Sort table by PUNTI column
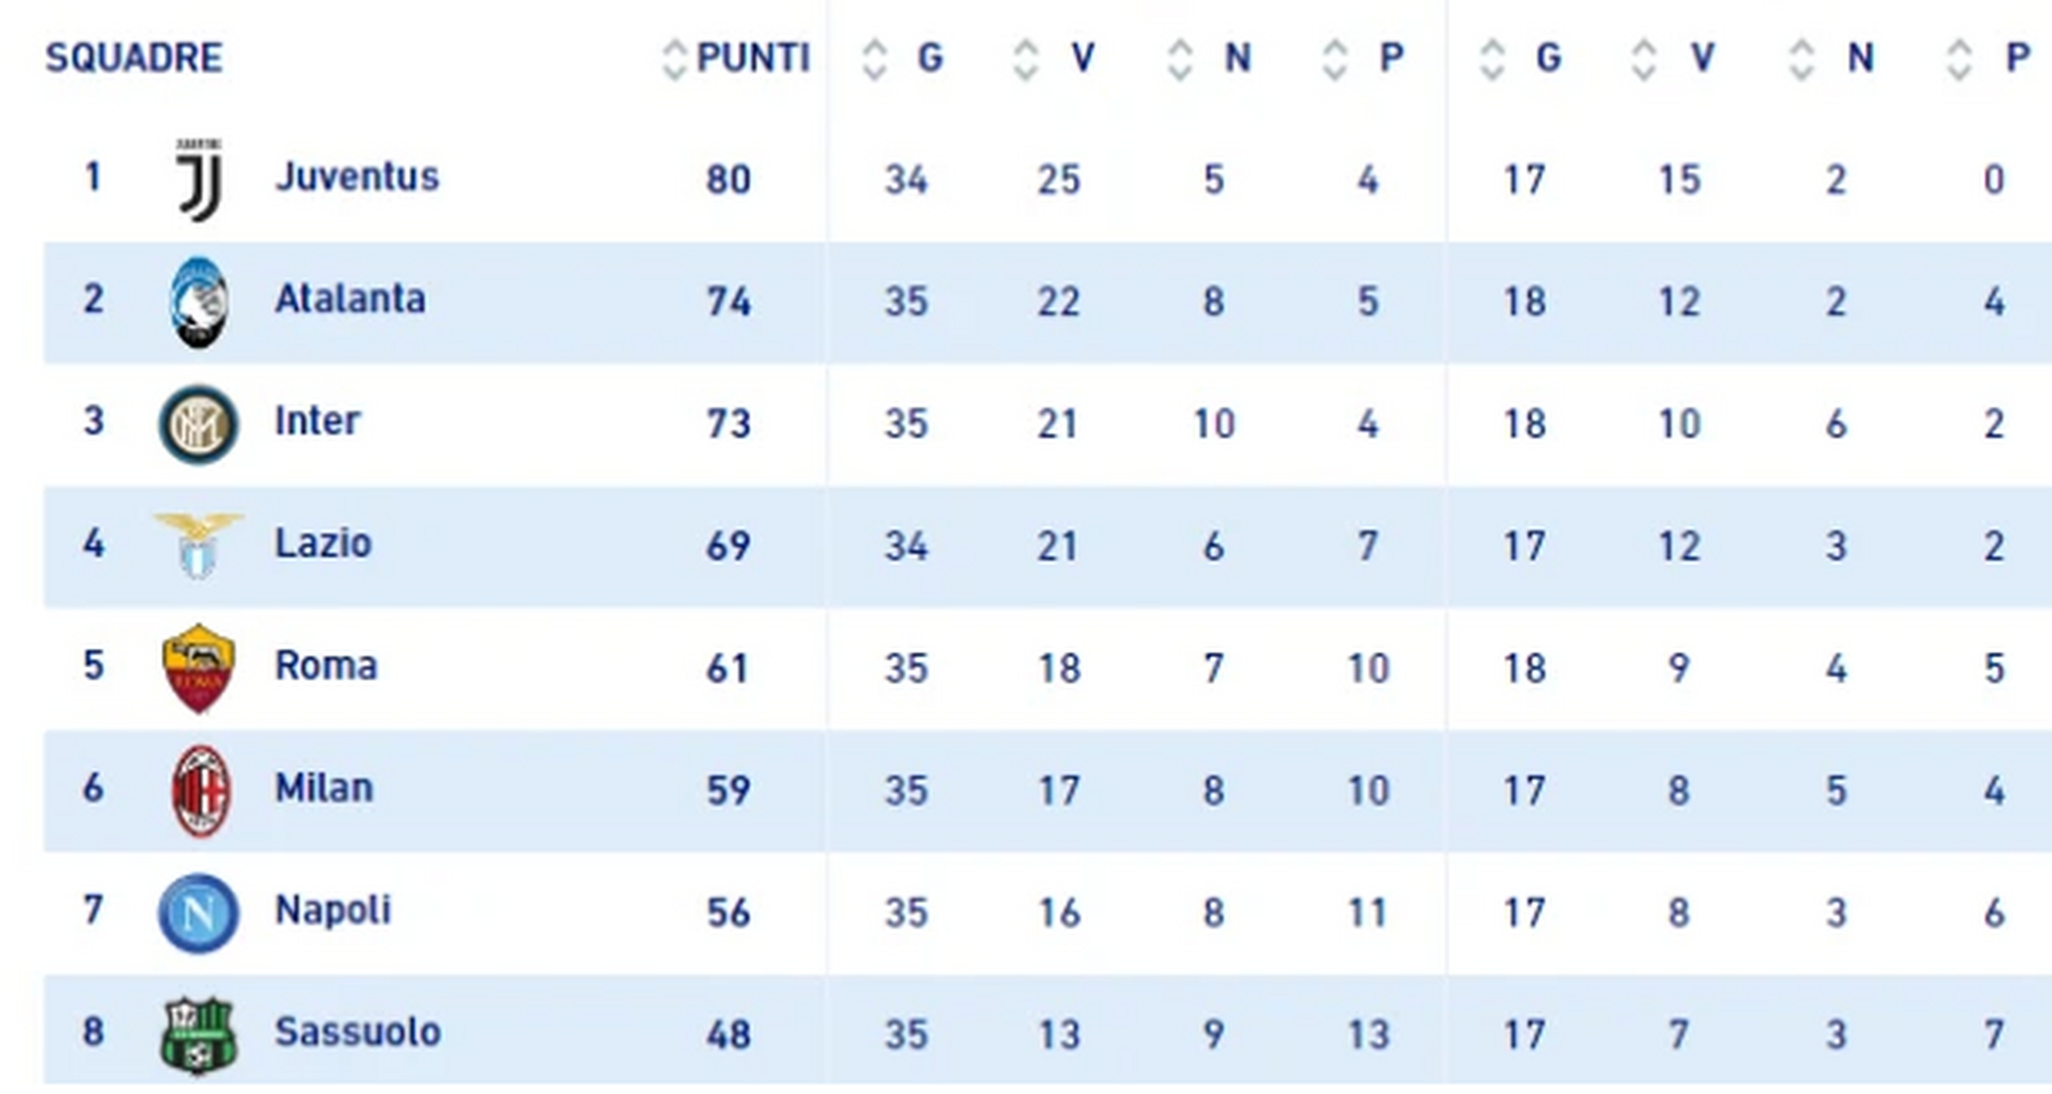 click(674, 60)
